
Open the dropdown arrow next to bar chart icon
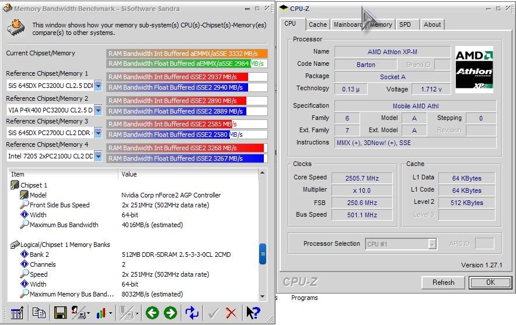pyautogui.click(x=110, y=313)
